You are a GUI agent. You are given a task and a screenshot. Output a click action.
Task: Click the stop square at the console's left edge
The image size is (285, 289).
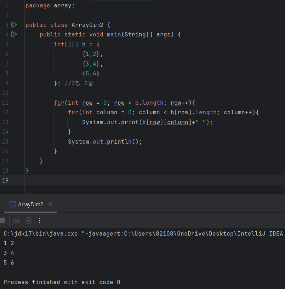click(x=2, y=220)
